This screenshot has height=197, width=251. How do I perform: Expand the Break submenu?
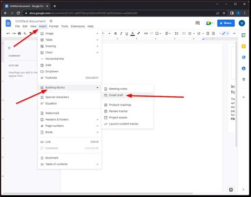tap(69, 132)
